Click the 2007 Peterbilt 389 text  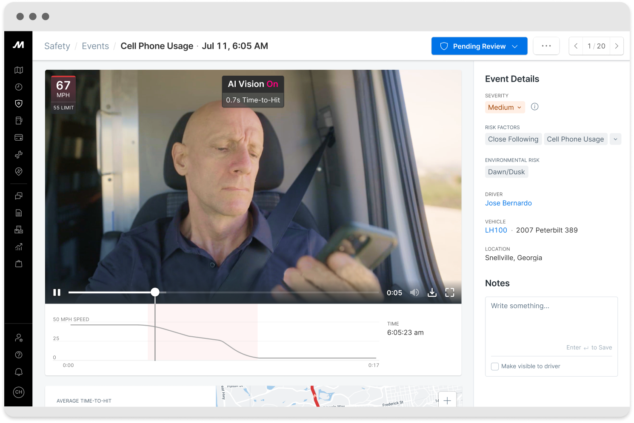pyautogui.click(x=547, y=230)
